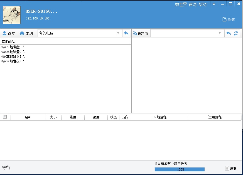Click the 新建 new transfer icon
Screen dimensions: 243x175
(x=224, y=19)
